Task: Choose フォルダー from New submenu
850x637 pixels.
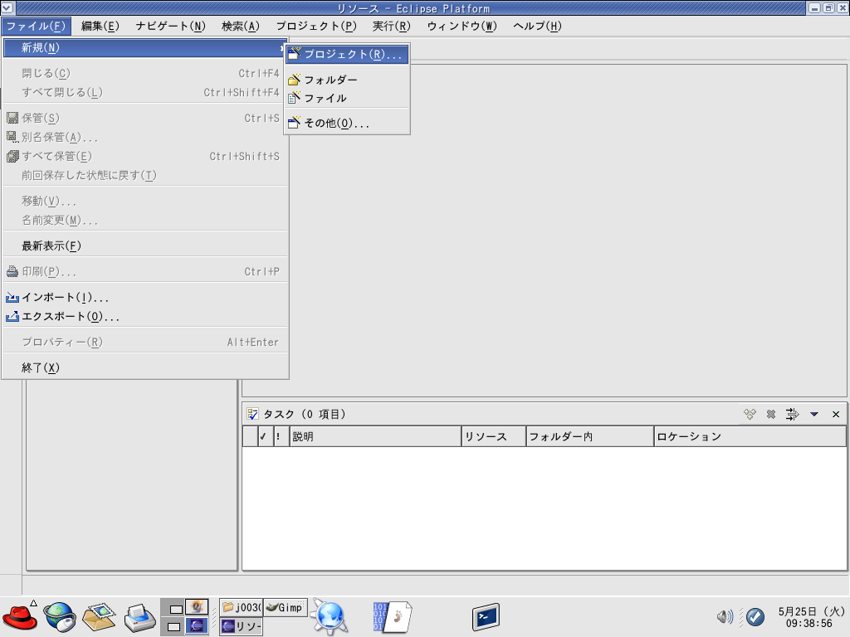Action: pyautogui.click(x=347, y=80)
